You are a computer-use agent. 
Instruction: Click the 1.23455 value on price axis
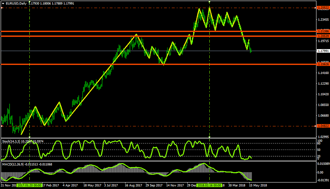point(323,19)
